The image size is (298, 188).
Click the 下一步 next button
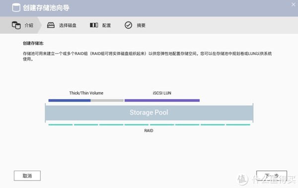pos(272,176)
